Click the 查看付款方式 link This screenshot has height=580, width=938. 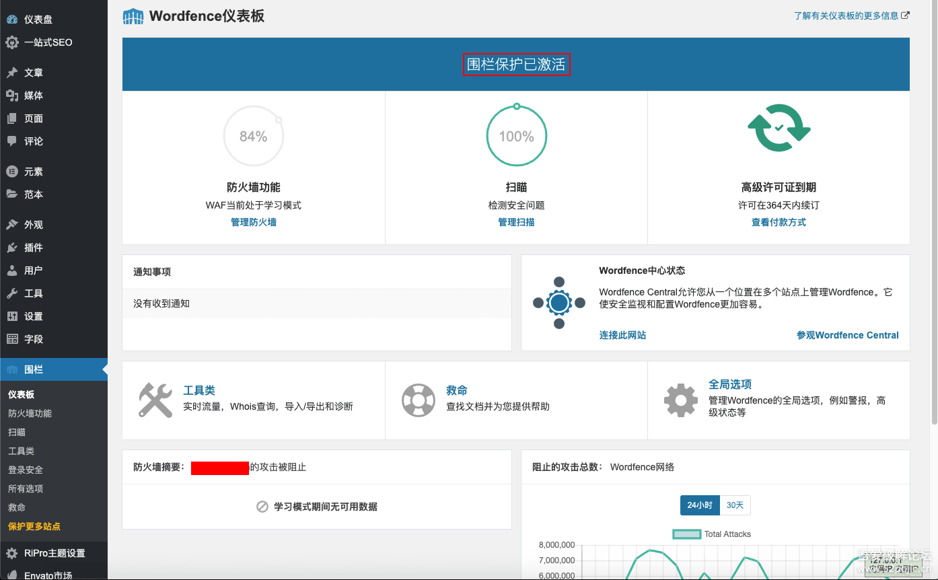pos(779,222)
